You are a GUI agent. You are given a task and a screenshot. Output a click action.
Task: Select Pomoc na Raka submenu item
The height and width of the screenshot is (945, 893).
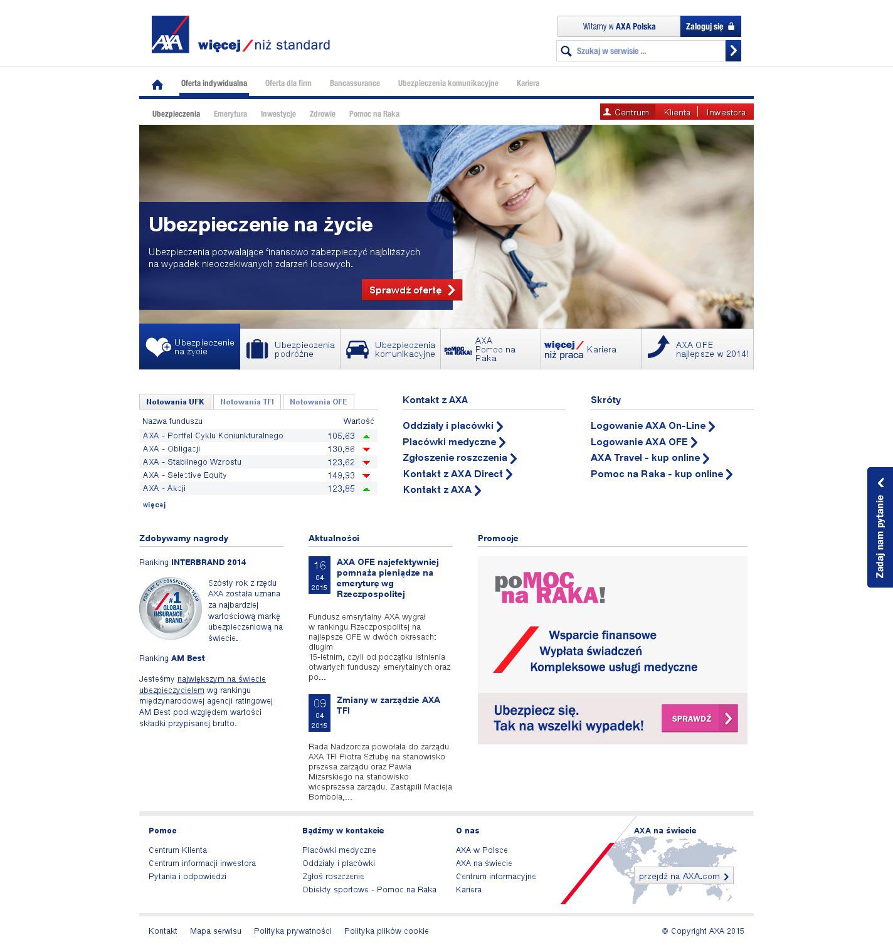click(374, 114)
